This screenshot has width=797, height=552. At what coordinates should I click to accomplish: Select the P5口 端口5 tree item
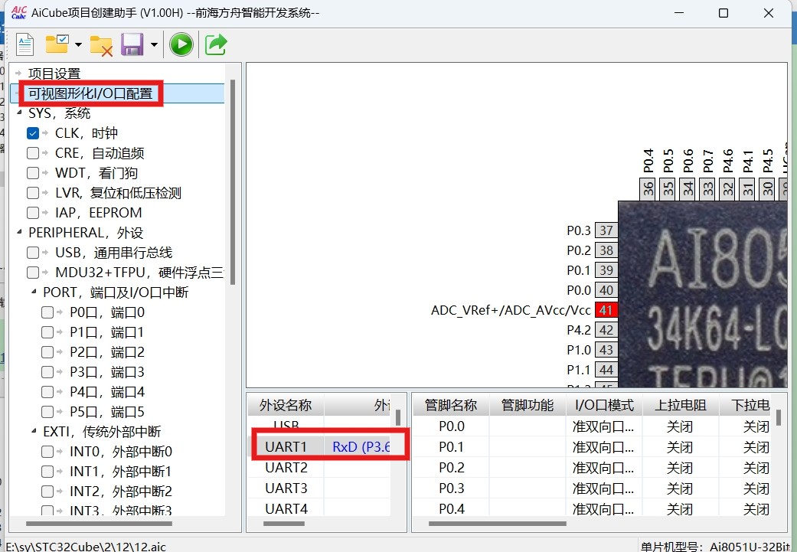(x=107, y=412)
